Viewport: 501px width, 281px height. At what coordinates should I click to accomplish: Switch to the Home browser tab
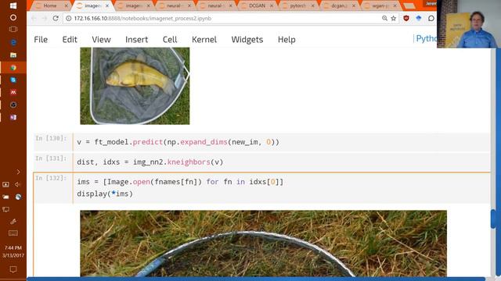pos(51,5)
